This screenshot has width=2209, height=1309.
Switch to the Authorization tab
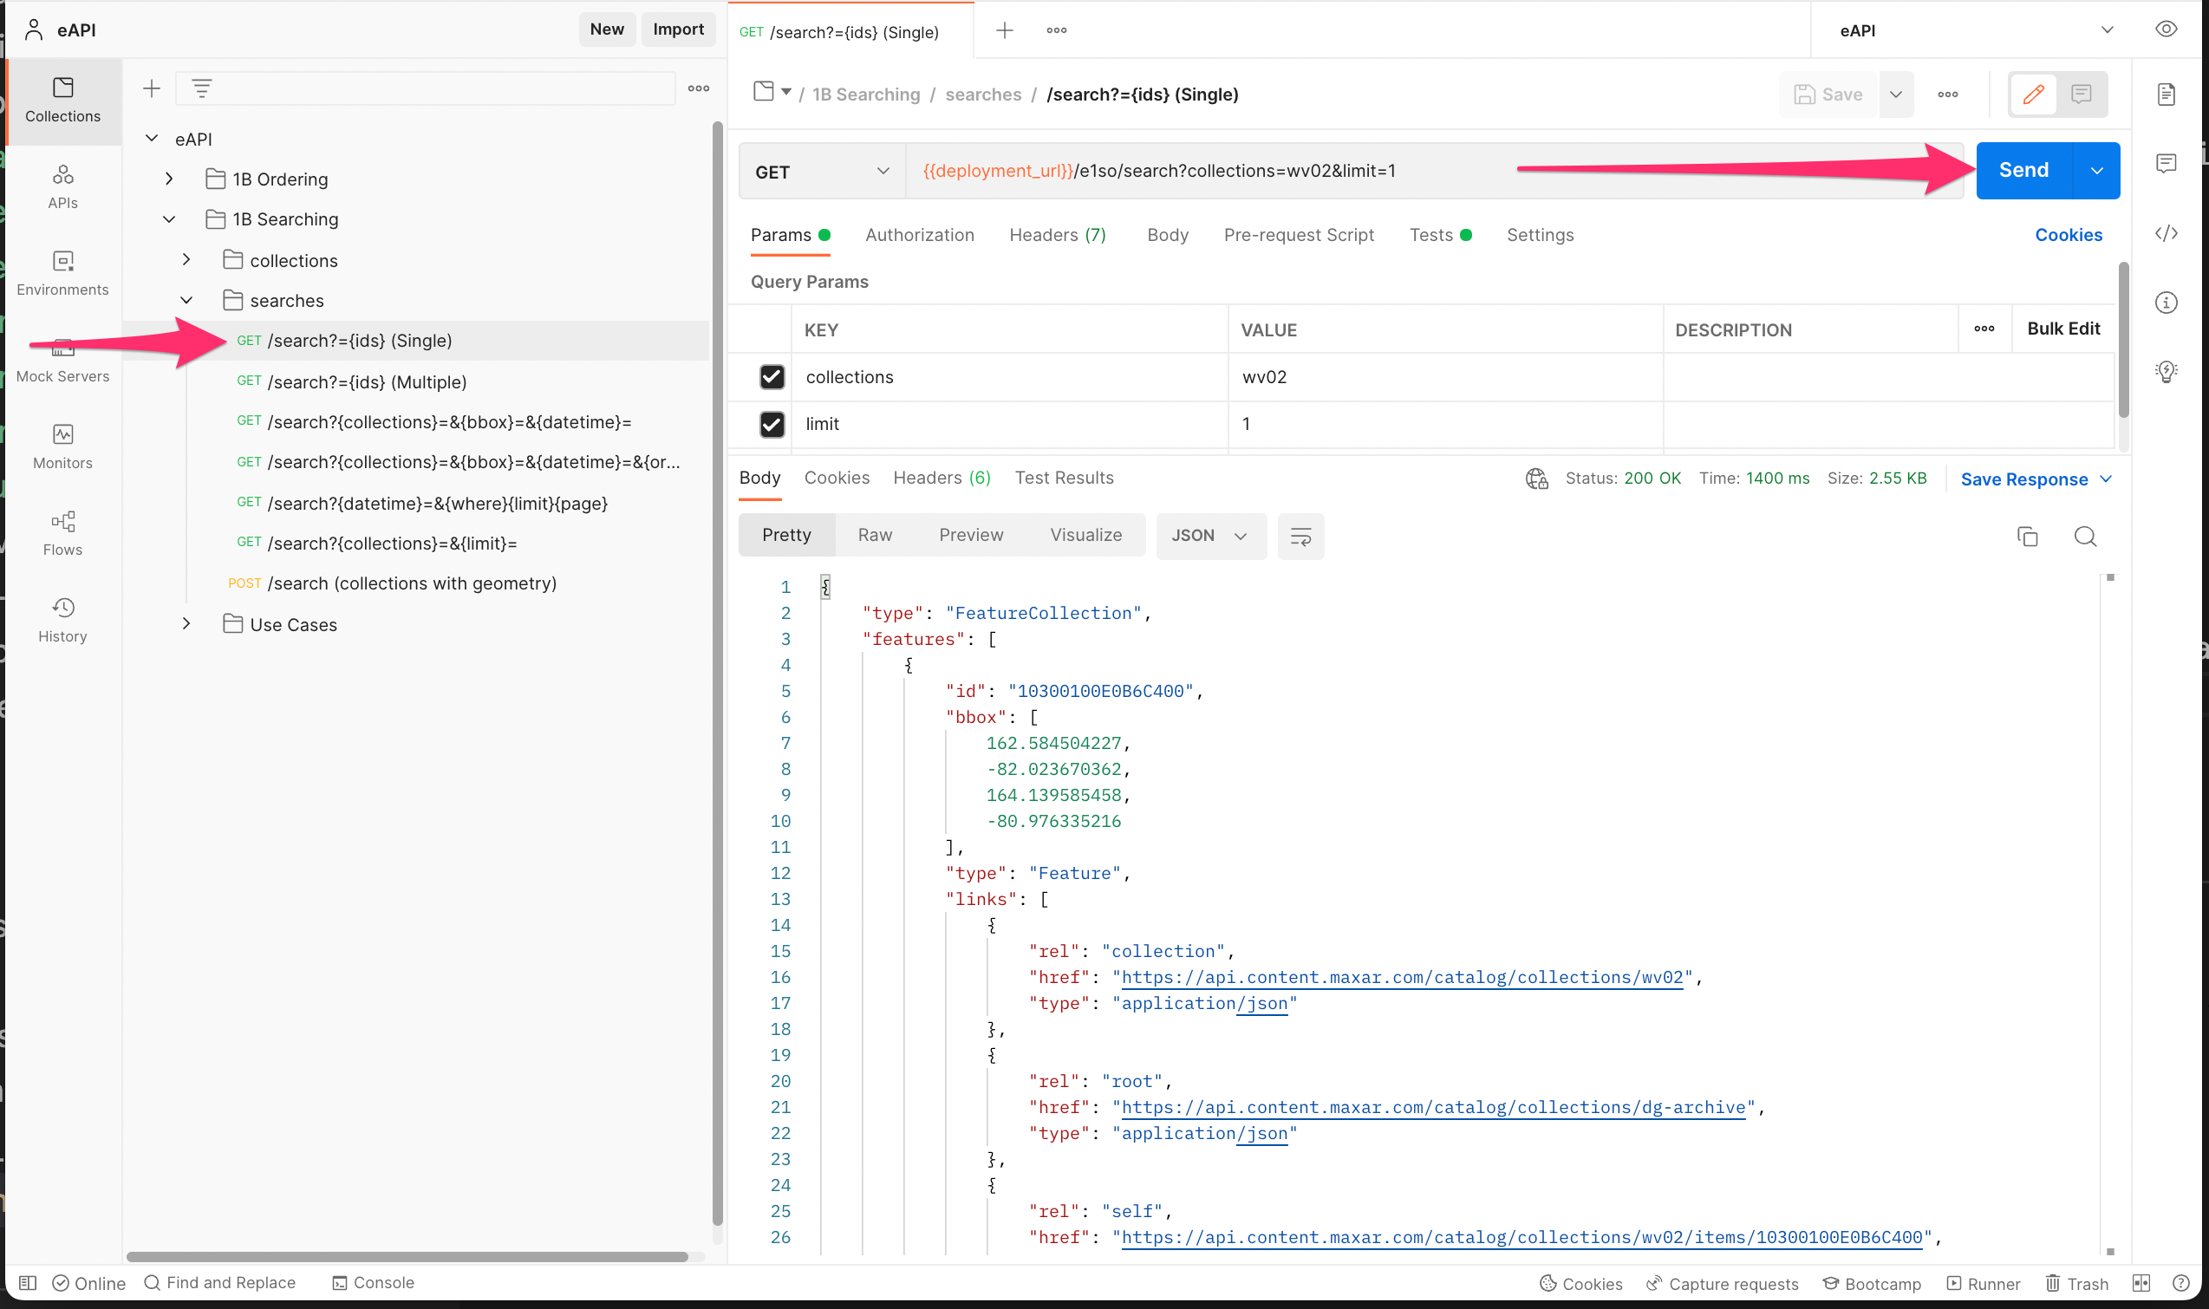(x=919, y=235)
